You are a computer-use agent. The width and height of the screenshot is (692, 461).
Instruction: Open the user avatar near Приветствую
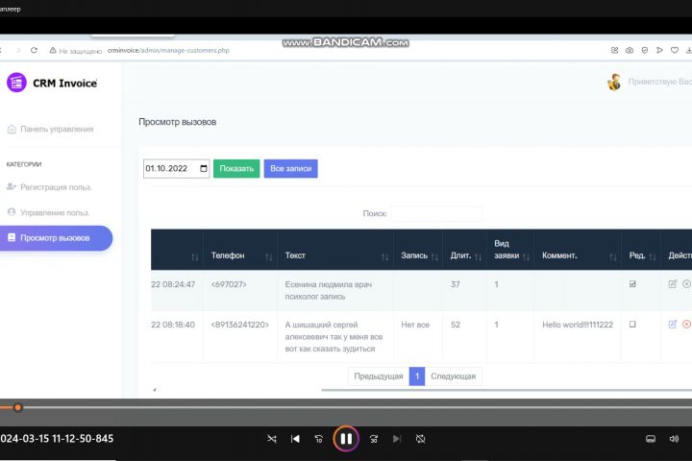[614, 82]
